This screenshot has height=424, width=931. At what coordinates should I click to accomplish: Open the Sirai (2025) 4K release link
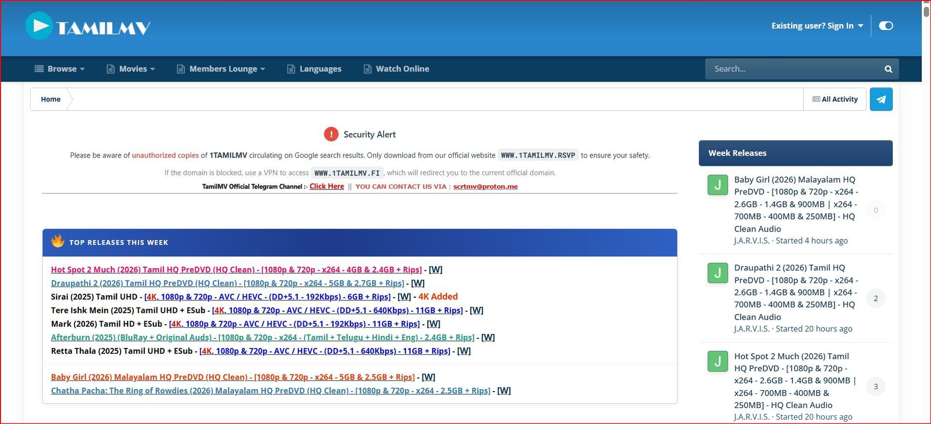tap(267, 297)
